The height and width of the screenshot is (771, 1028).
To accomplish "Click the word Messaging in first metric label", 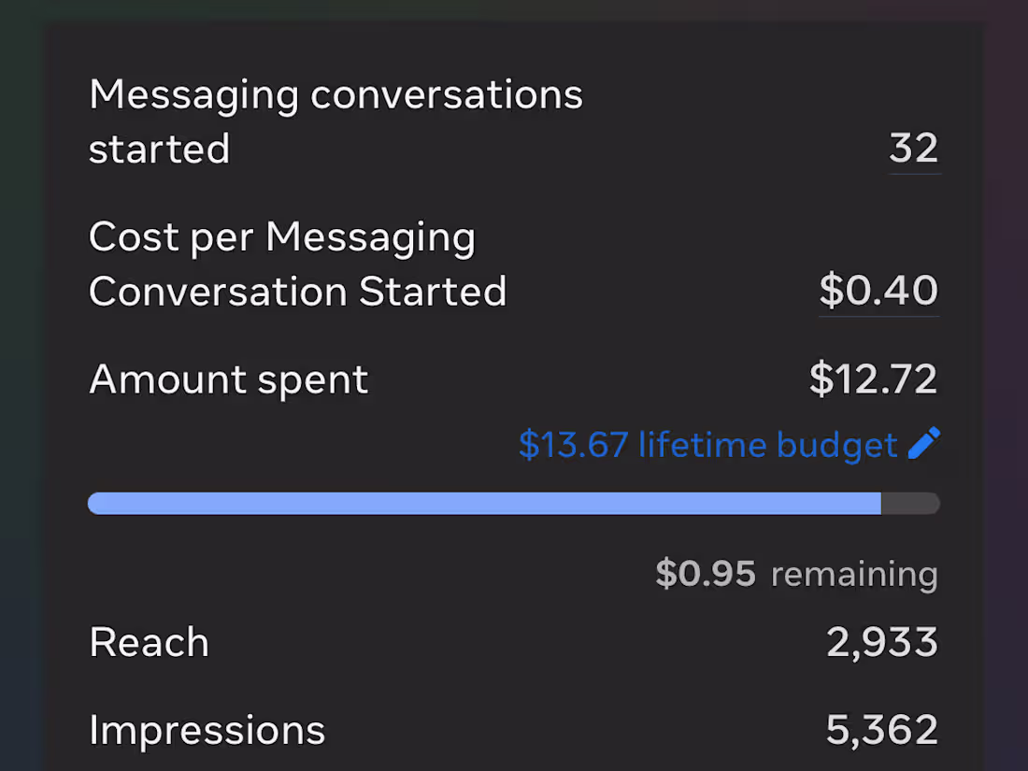I will [x=194, y=95].
